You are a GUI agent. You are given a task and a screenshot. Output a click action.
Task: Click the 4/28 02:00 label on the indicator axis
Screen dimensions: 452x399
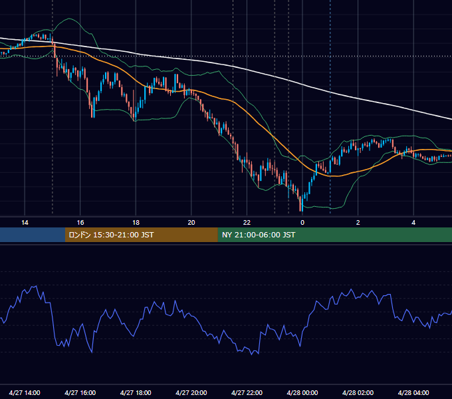tap(358, 392)
